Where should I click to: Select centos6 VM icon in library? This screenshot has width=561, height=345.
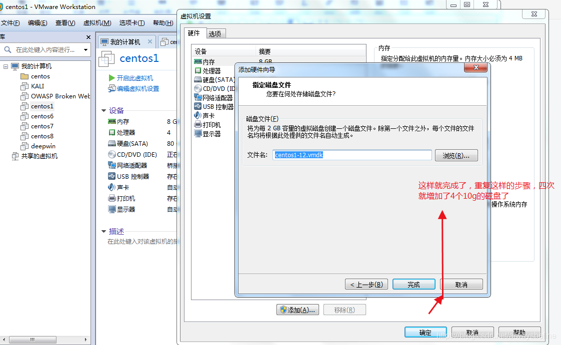[24, 116]
